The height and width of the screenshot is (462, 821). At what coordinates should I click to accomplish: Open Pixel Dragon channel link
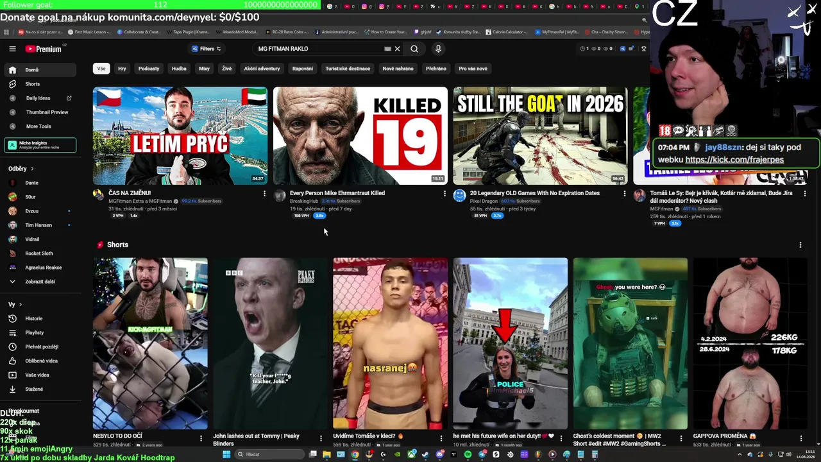pos(484,201)
